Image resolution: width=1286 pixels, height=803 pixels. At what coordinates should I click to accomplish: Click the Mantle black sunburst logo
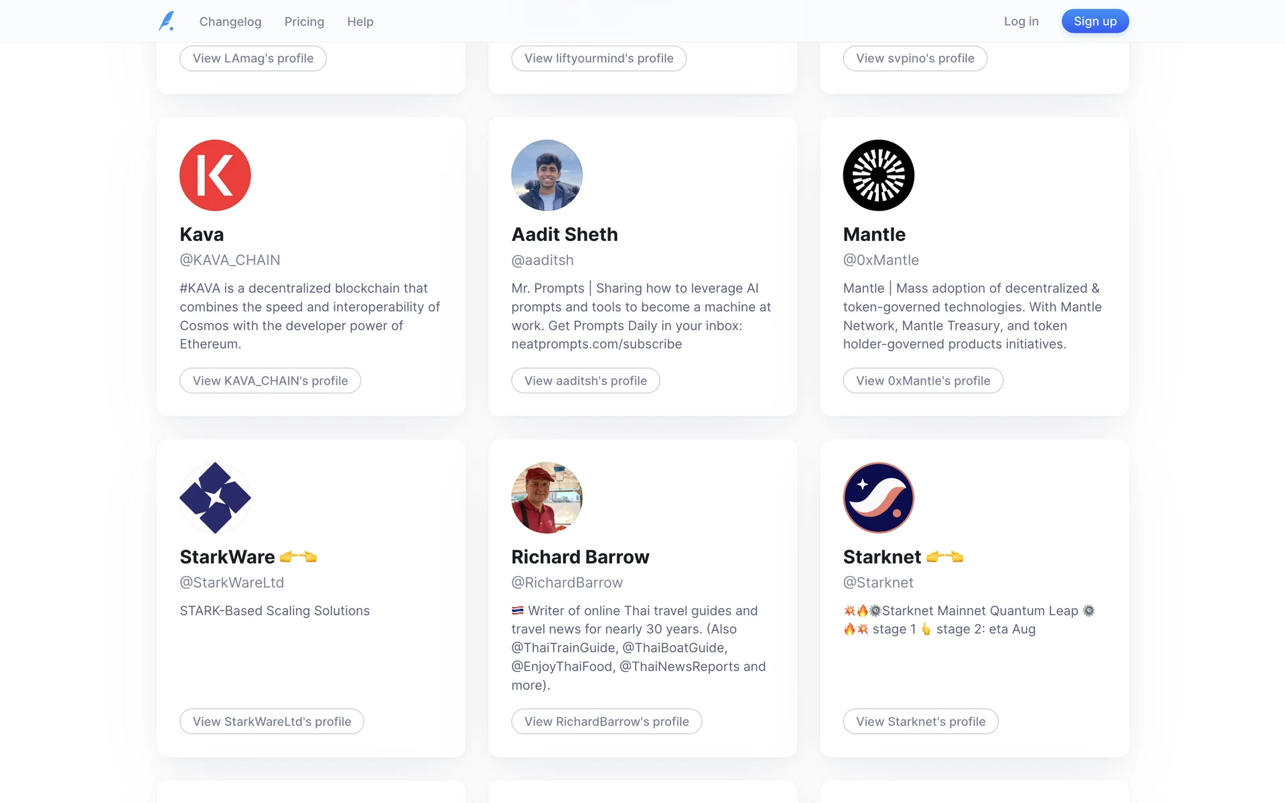878,175
